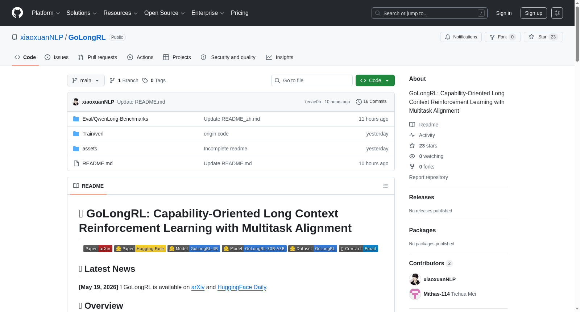Click the Search or jump to field

tap(430, 13)
